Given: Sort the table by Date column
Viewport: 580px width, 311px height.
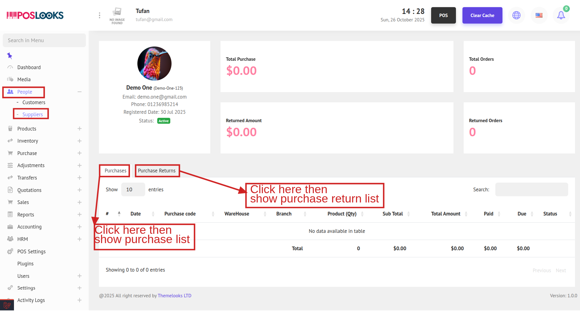Looking at the screenshot, I should tap(136, 214).
